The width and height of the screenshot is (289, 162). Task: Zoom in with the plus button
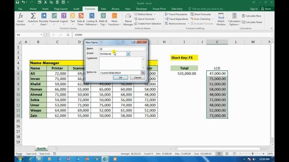(x=263, y=153)
